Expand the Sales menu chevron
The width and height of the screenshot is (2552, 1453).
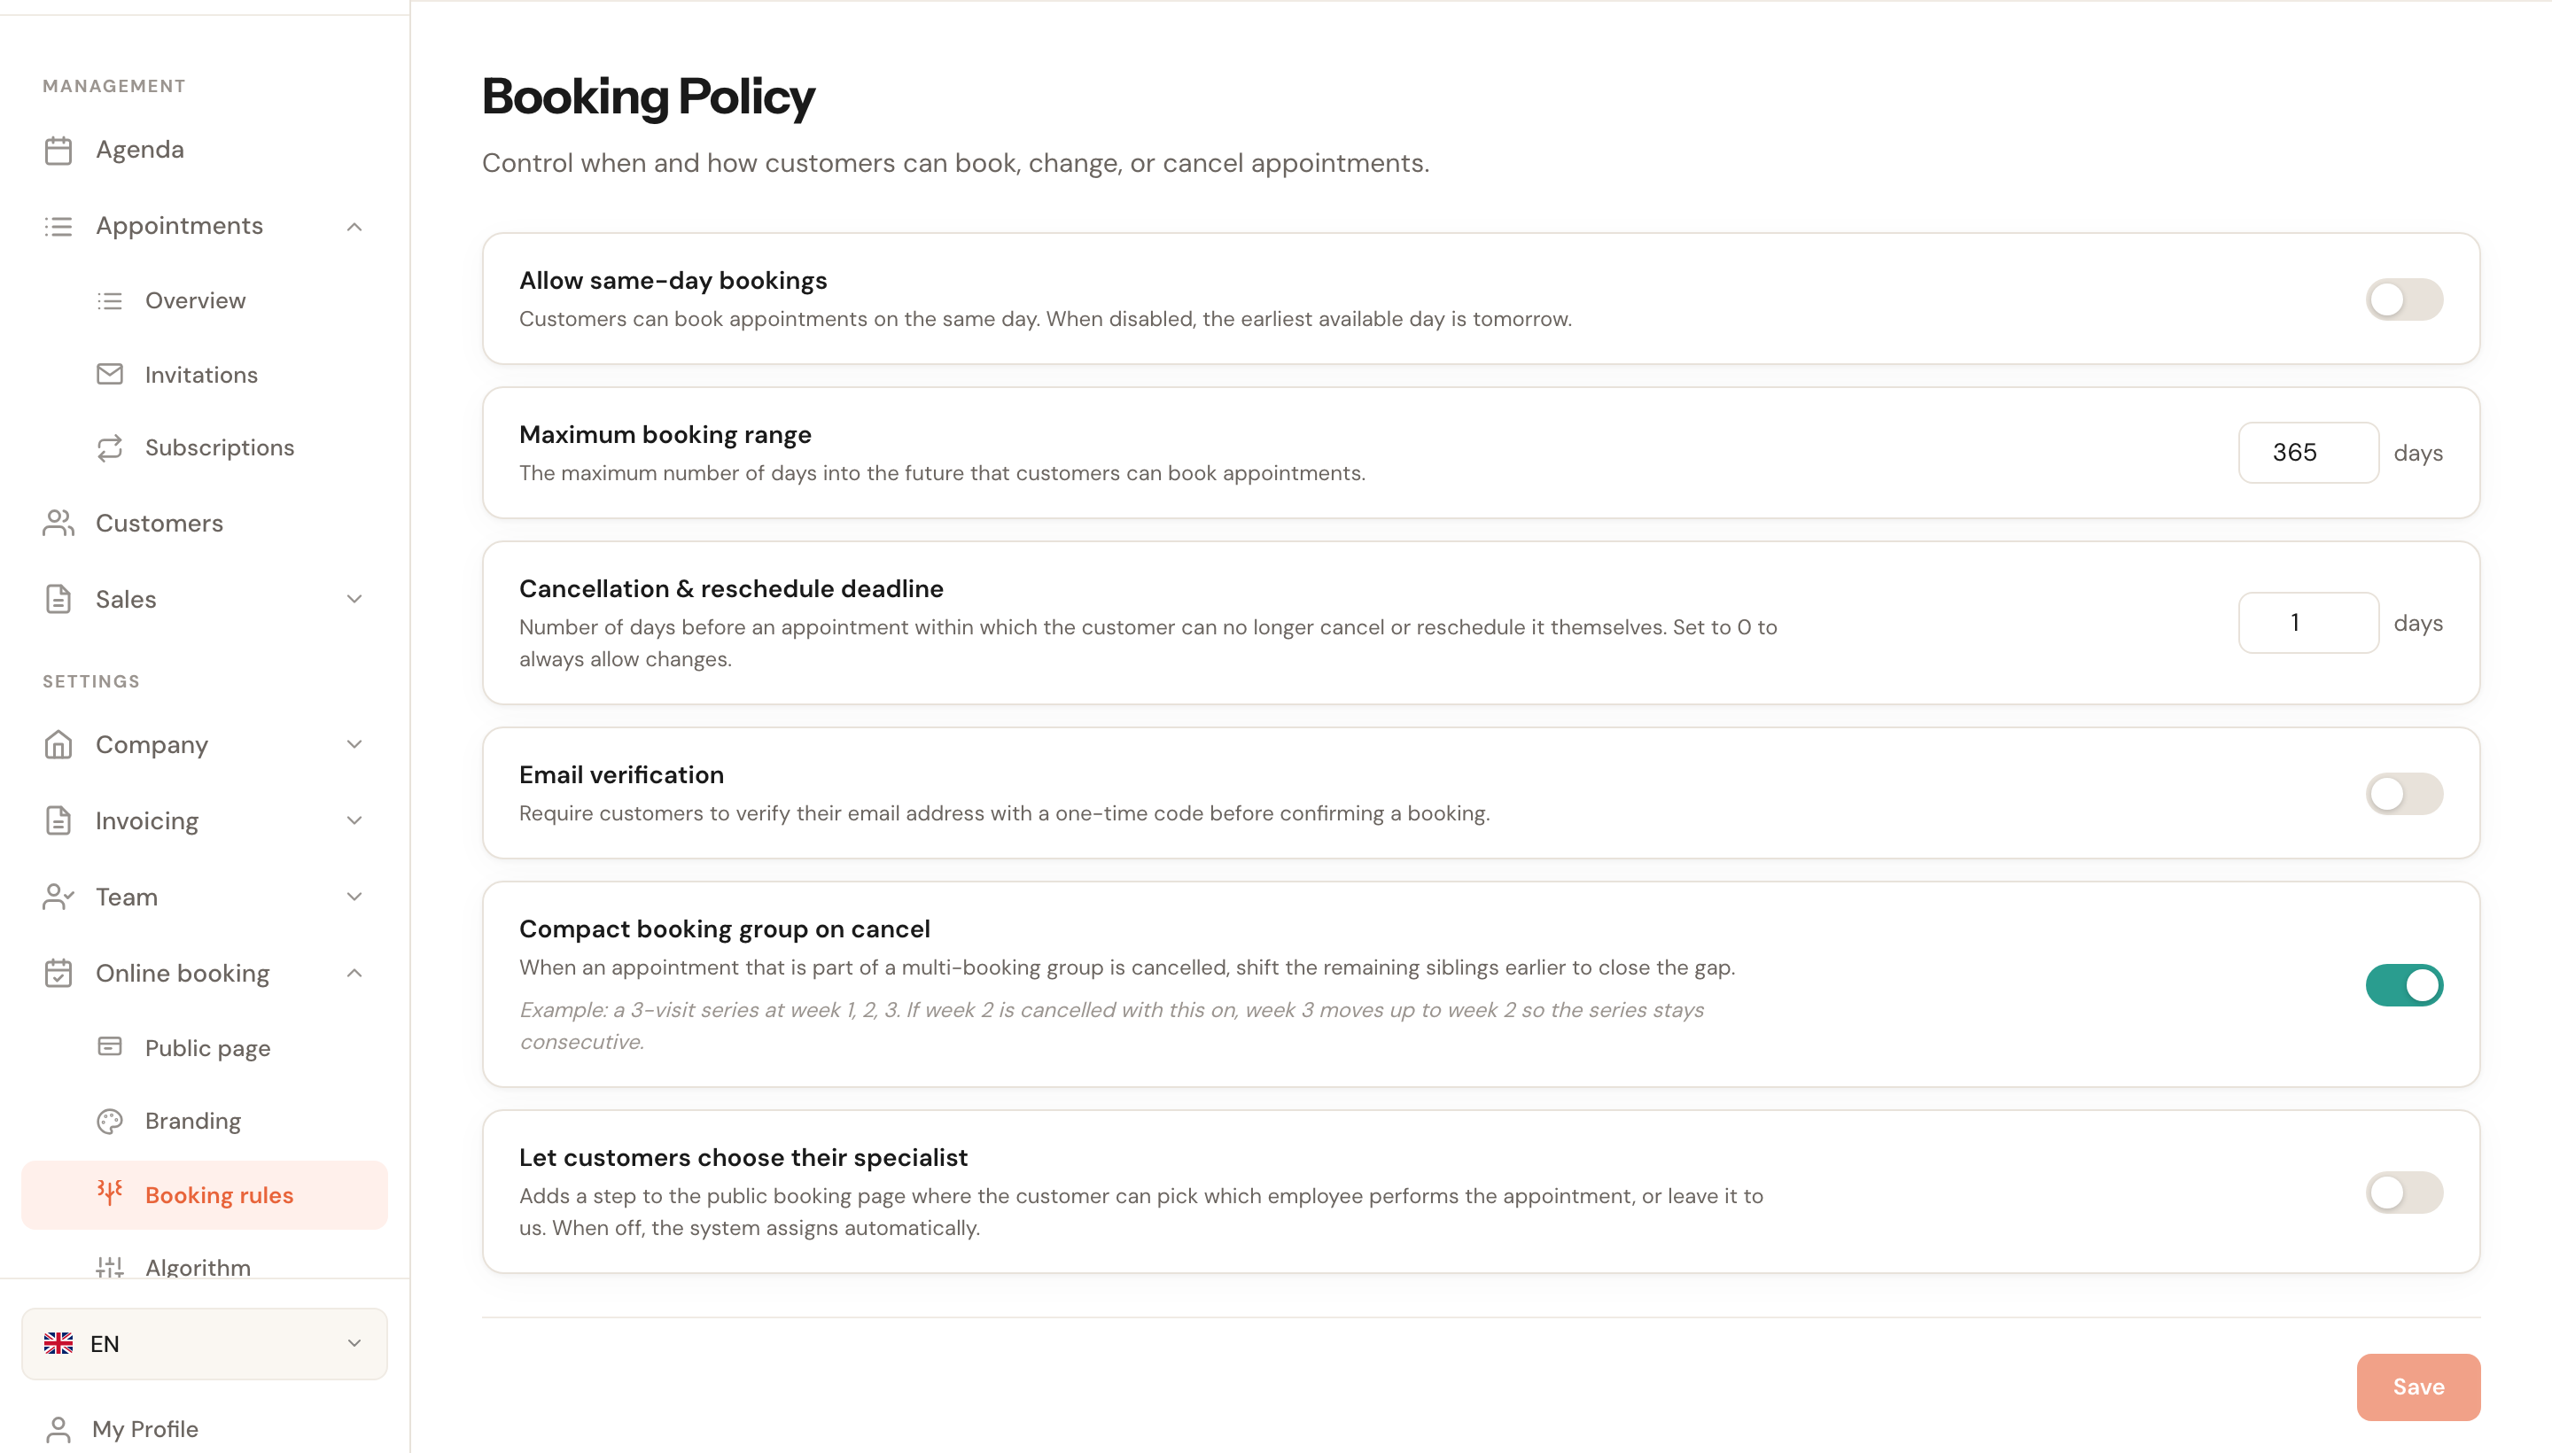[354, 599]
